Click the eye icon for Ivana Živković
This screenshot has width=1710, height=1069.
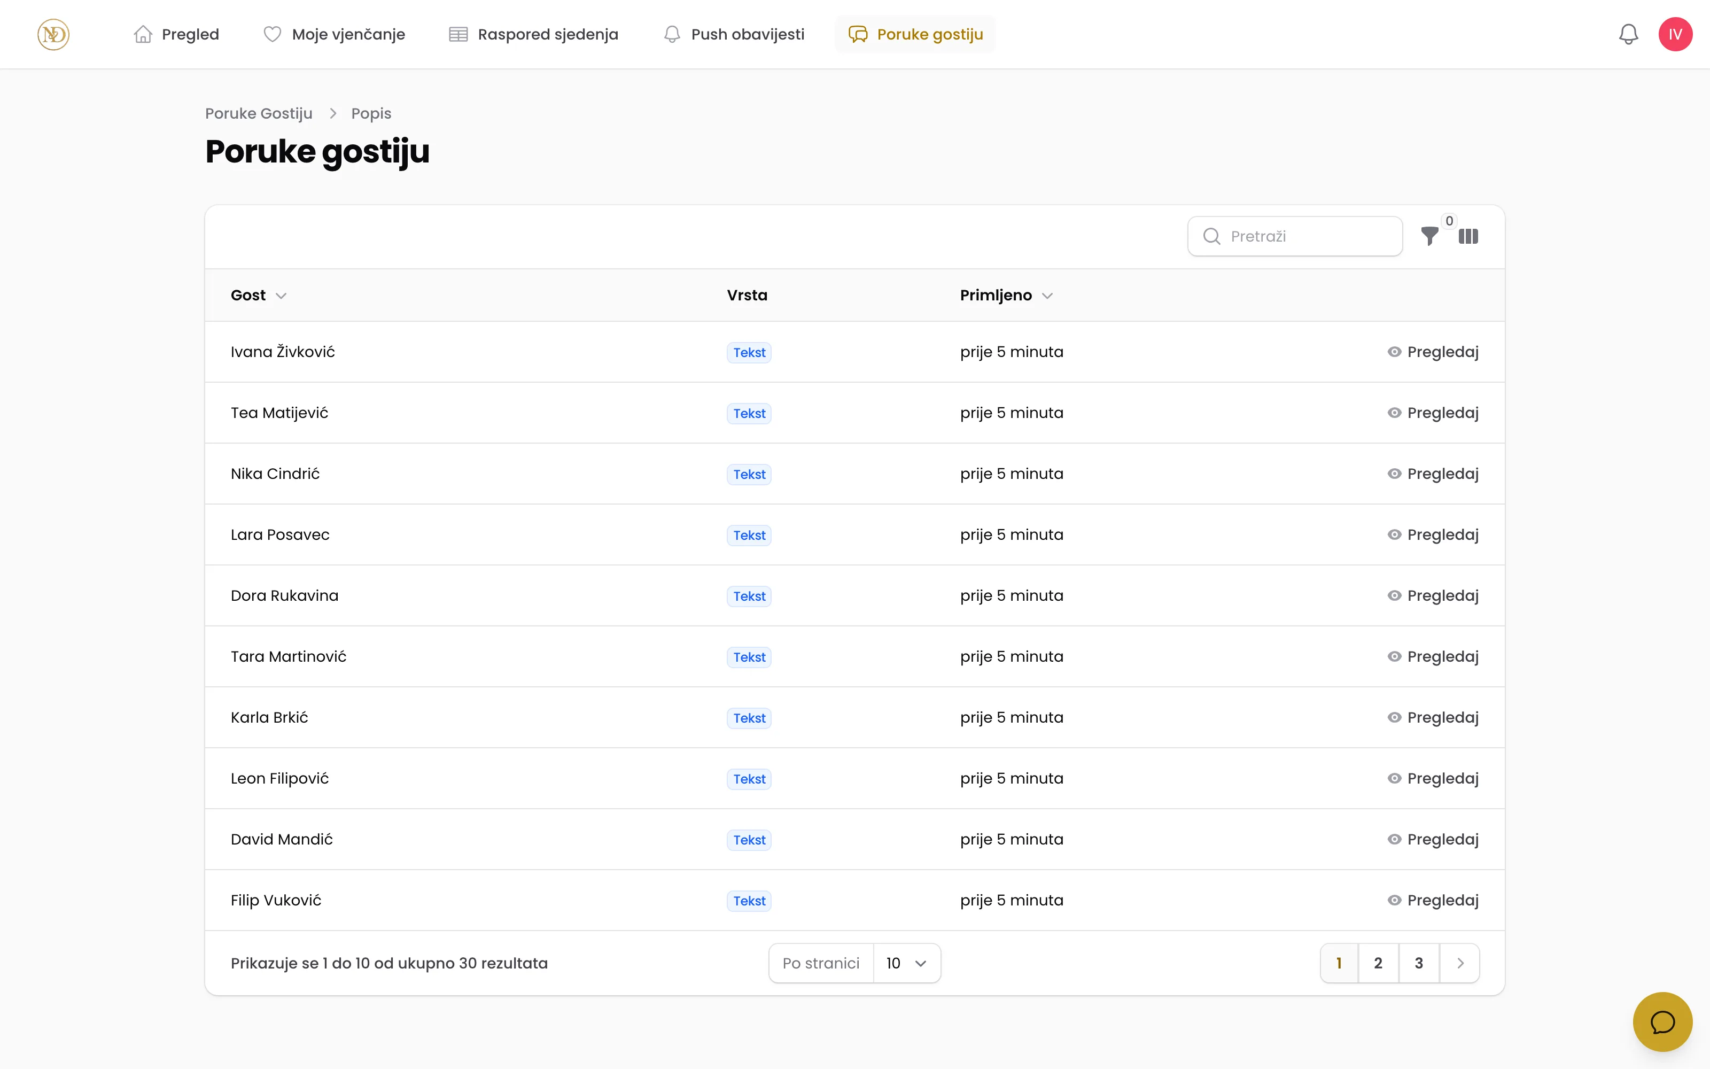coord(1394,351)
